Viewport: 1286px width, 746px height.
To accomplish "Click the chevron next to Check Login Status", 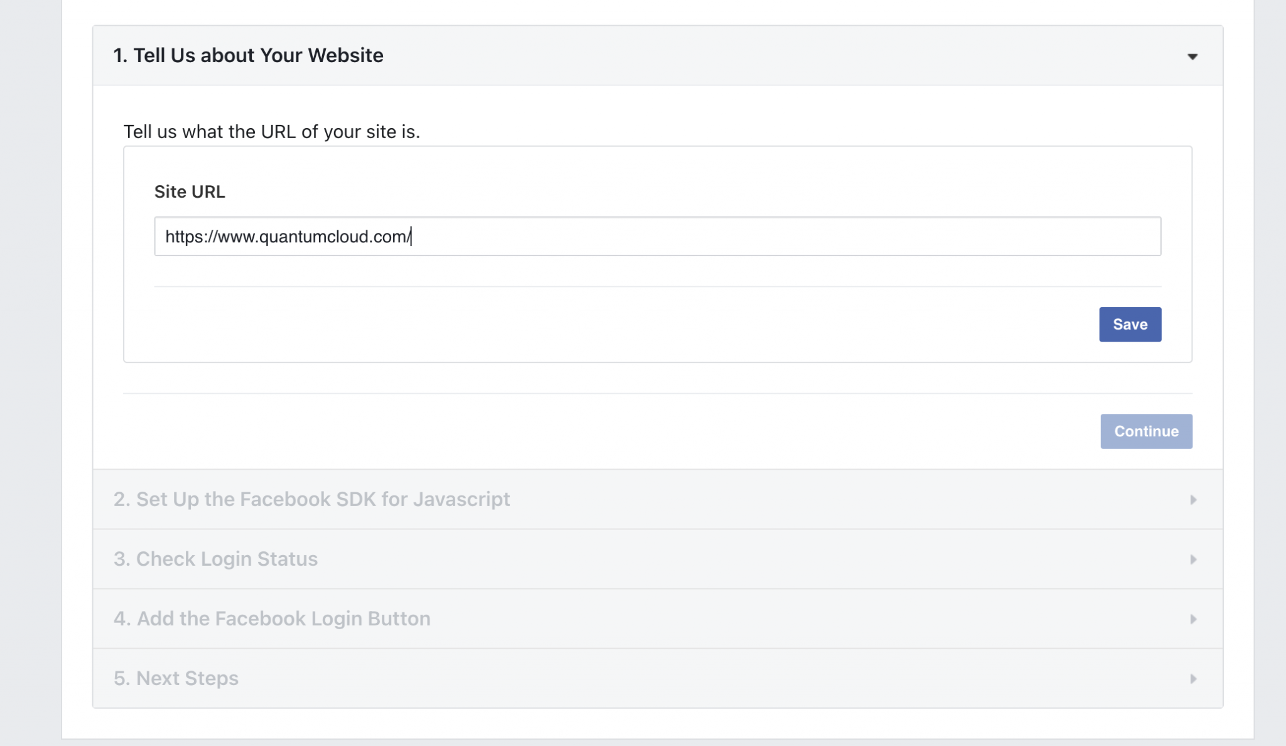I will pyautogui.click(x=1194, y=559).
